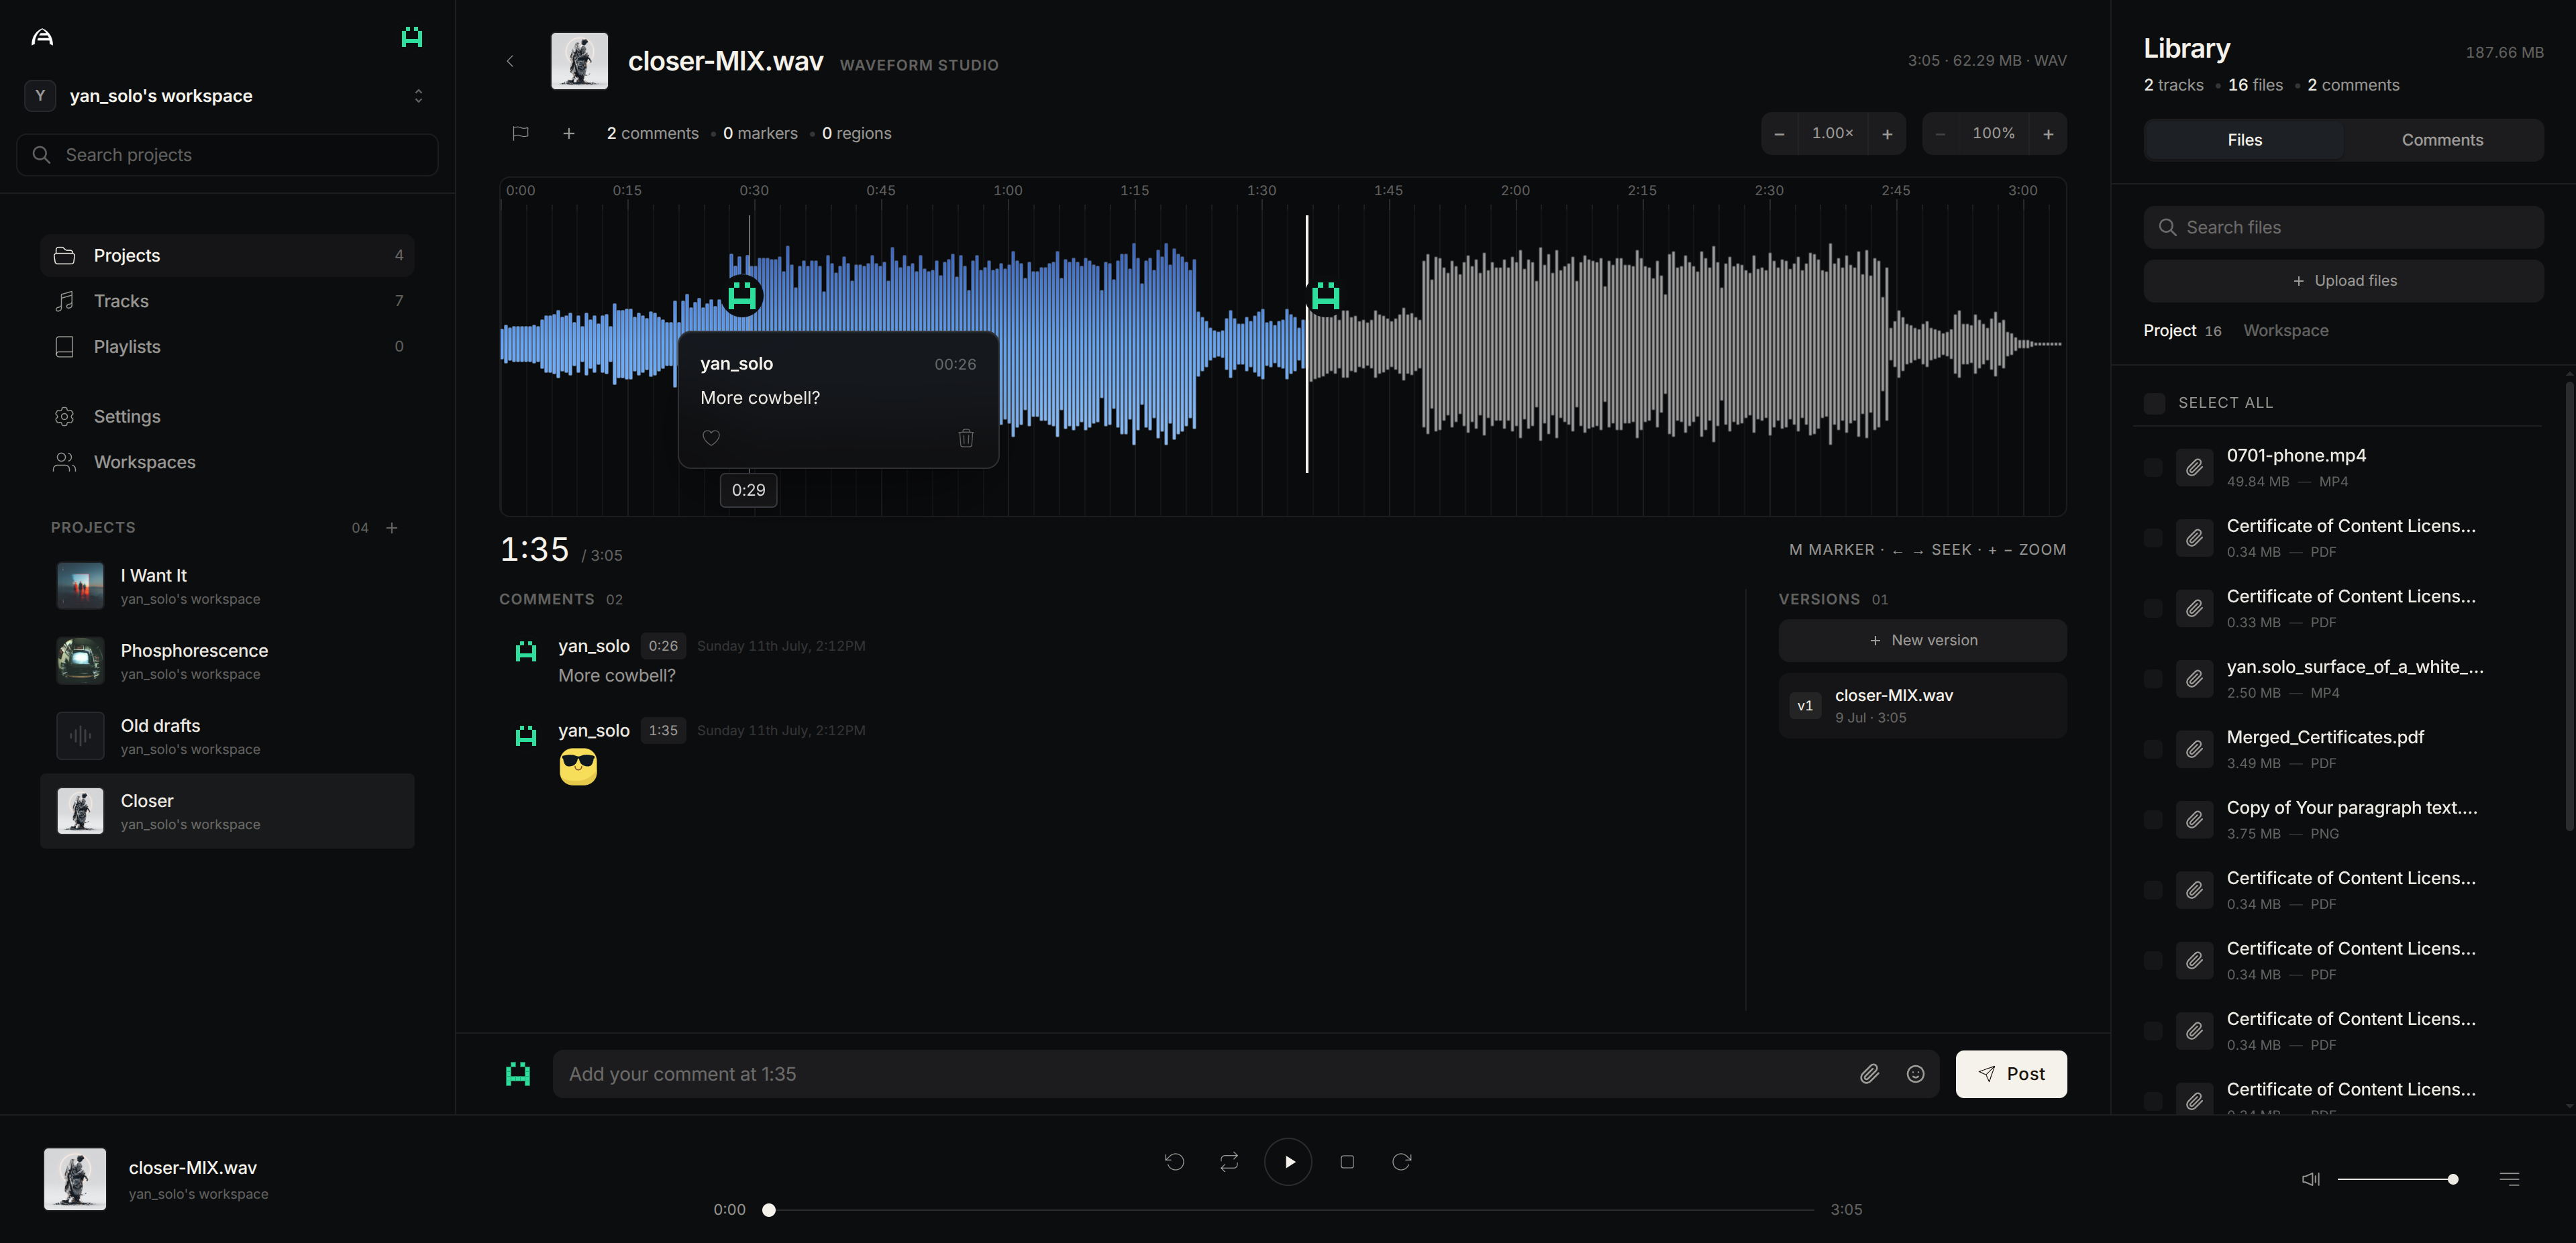Stop playback with the square icon
This screenshot has width=2576, height=1243.
[1347, 1162]
